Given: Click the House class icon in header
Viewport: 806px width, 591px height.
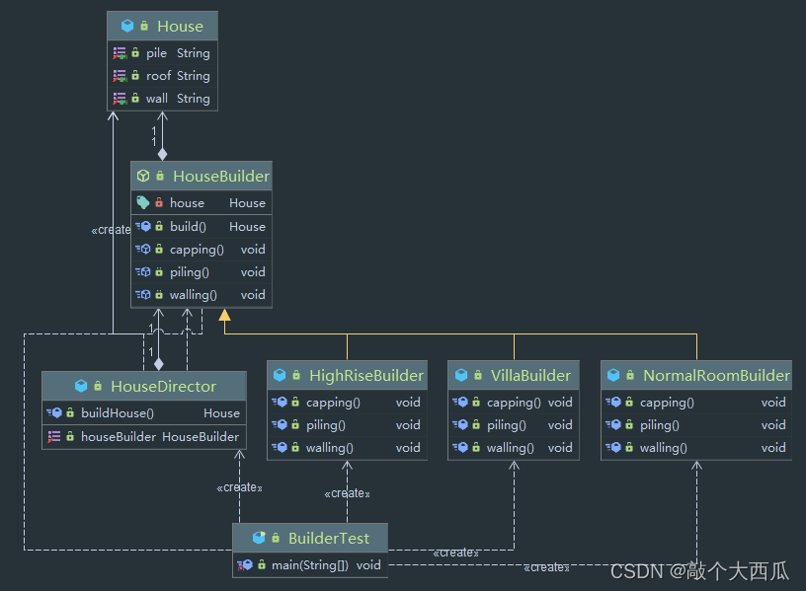Looking at the screenshot, I should 127,26.
